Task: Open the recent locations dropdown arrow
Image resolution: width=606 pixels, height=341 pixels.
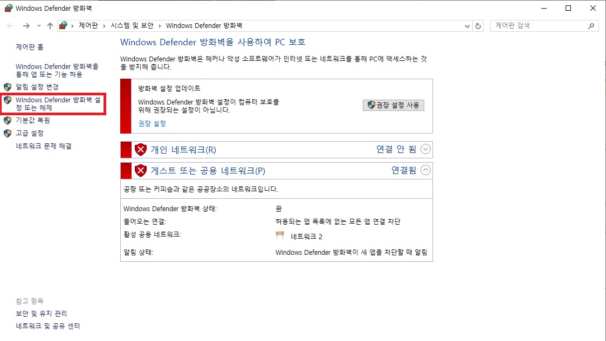Action: pos(39,26)
